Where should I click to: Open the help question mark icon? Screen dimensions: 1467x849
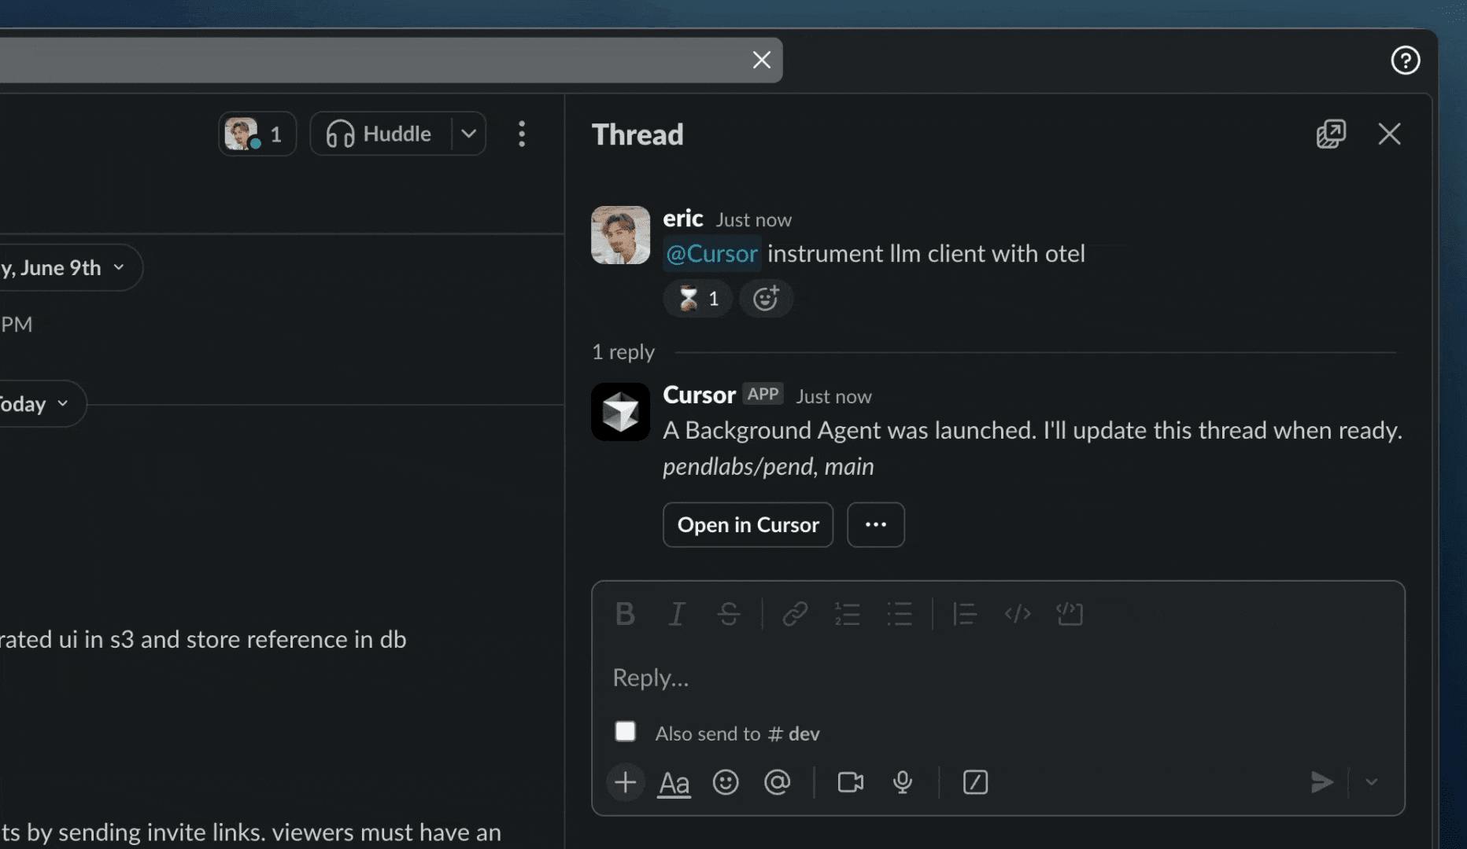click(1405, 60)
